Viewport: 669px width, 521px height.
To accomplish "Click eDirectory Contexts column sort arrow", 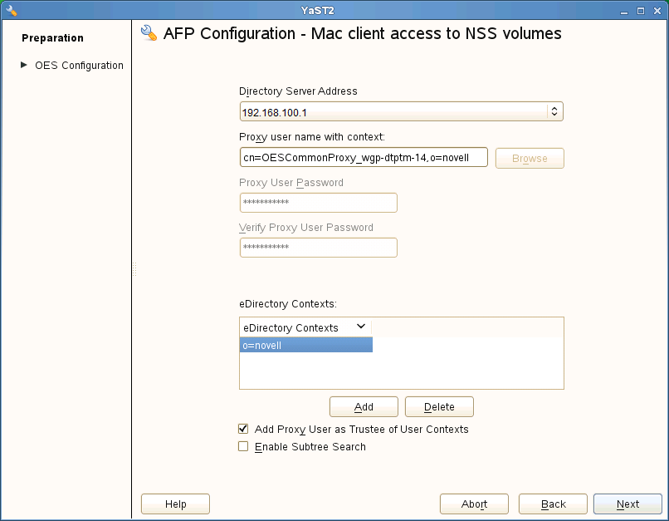I will pyautogui.click(x=361, y=327).
